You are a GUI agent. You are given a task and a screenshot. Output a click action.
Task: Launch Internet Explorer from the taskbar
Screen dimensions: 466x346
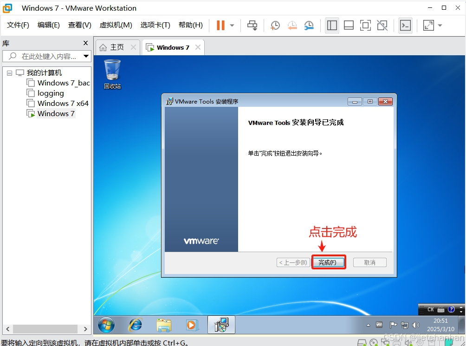point(135,325)
